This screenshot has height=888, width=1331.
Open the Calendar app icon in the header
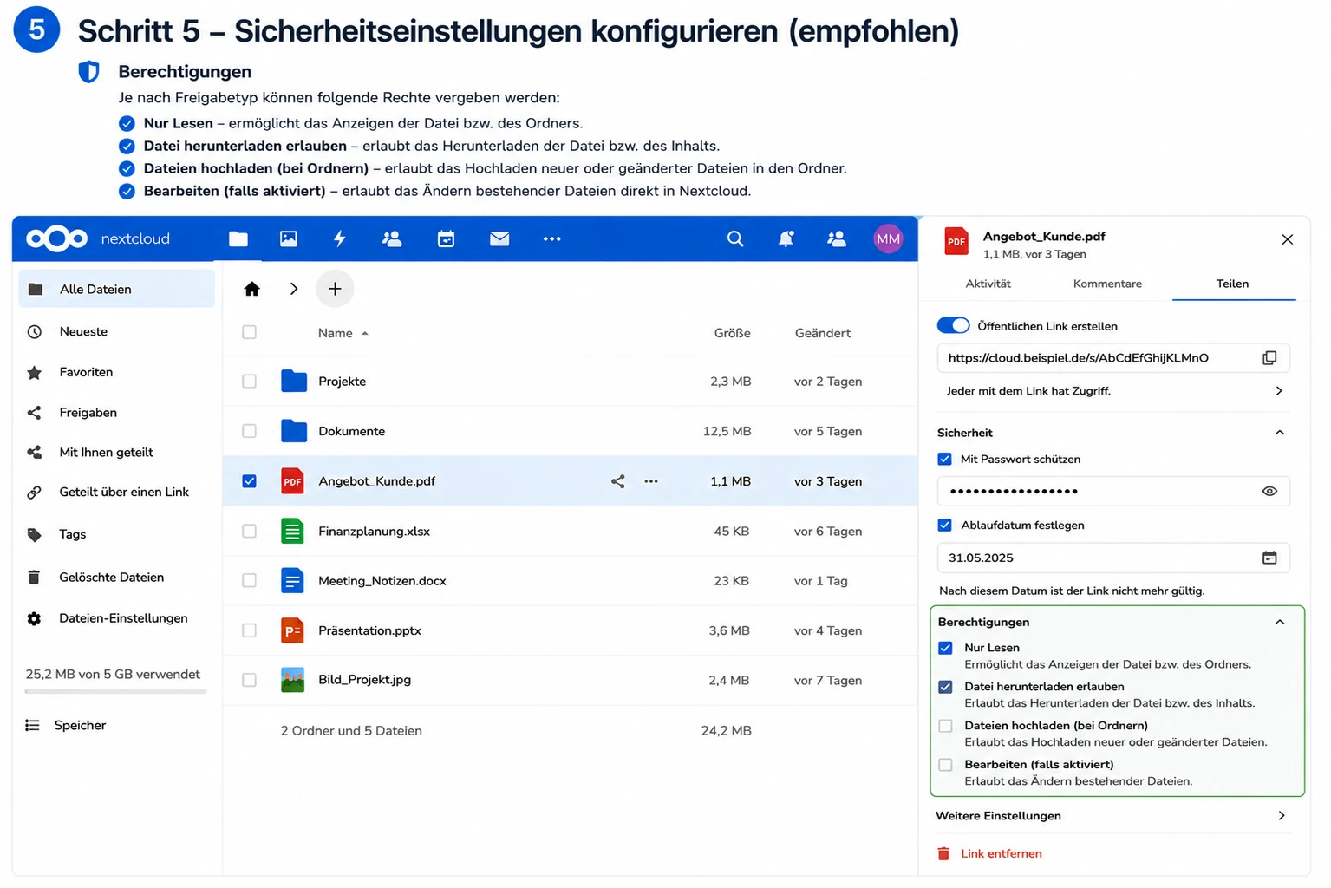point(447,238)
